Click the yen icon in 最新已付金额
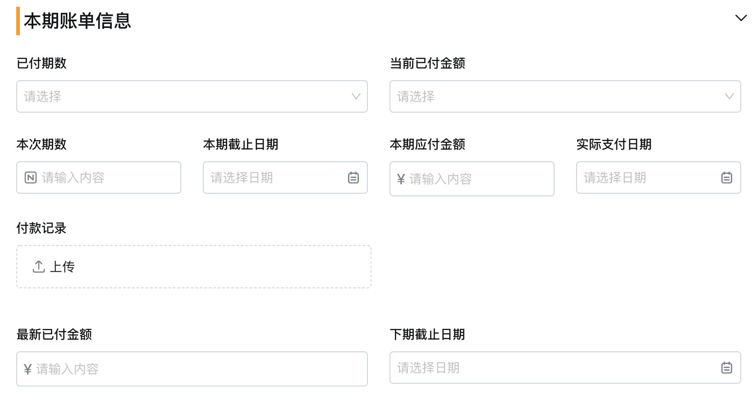The height and width of the screenshot is (400, 752). pyautogui.click(x=28, y=369)
